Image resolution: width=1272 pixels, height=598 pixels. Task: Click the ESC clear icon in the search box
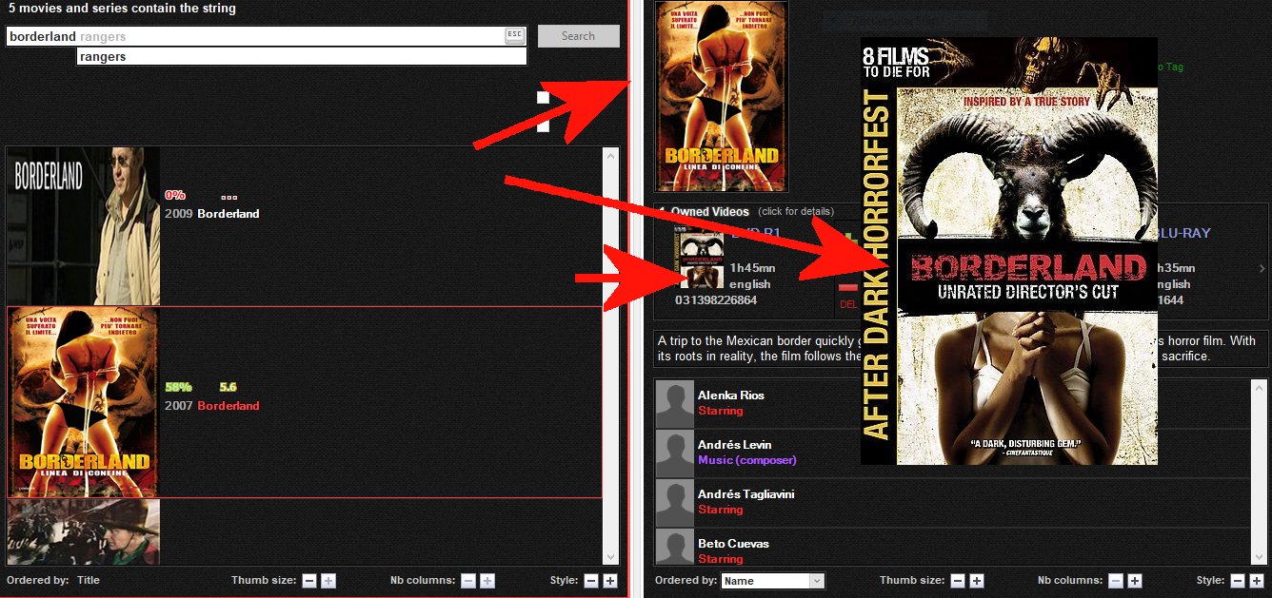514,35
